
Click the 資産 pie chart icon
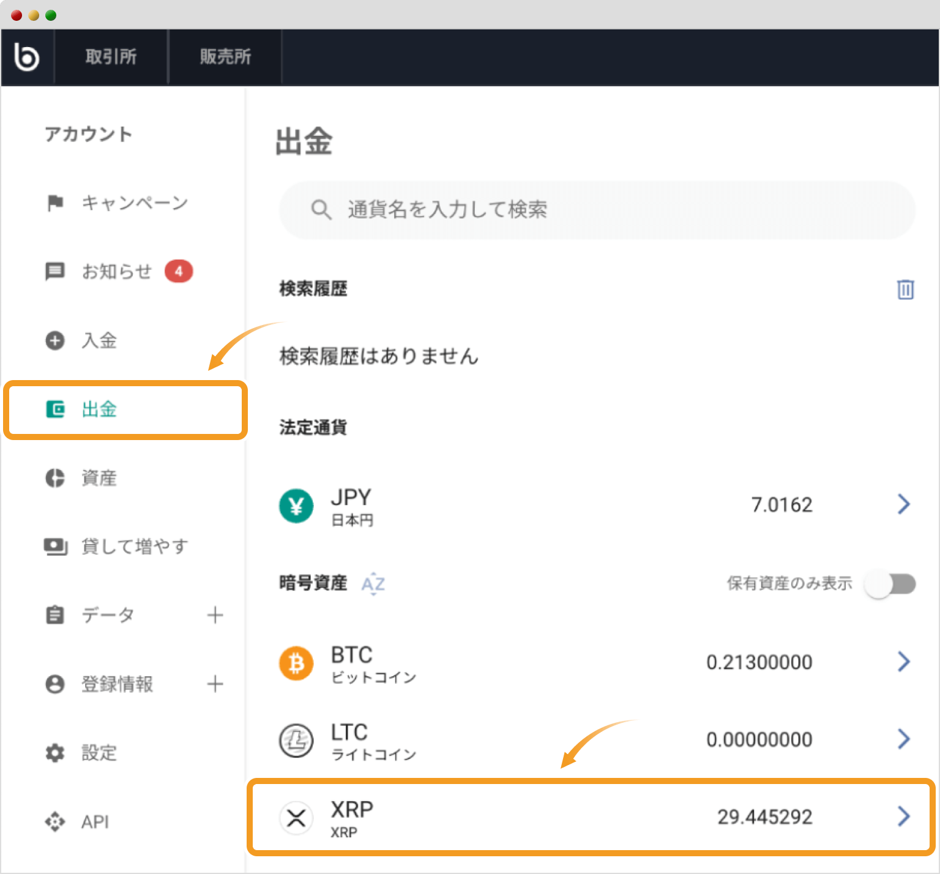[55, 478]
